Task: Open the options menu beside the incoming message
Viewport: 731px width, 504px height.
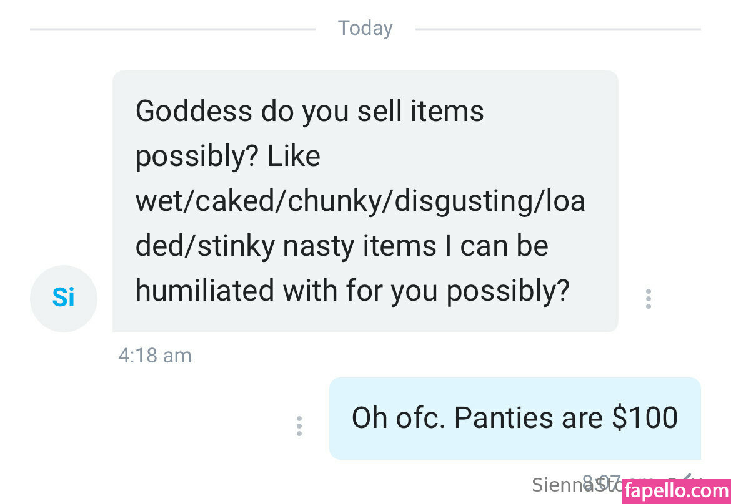Action: point(648,299)
